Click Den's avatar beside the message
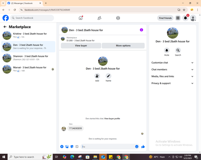 coord(64,129)
